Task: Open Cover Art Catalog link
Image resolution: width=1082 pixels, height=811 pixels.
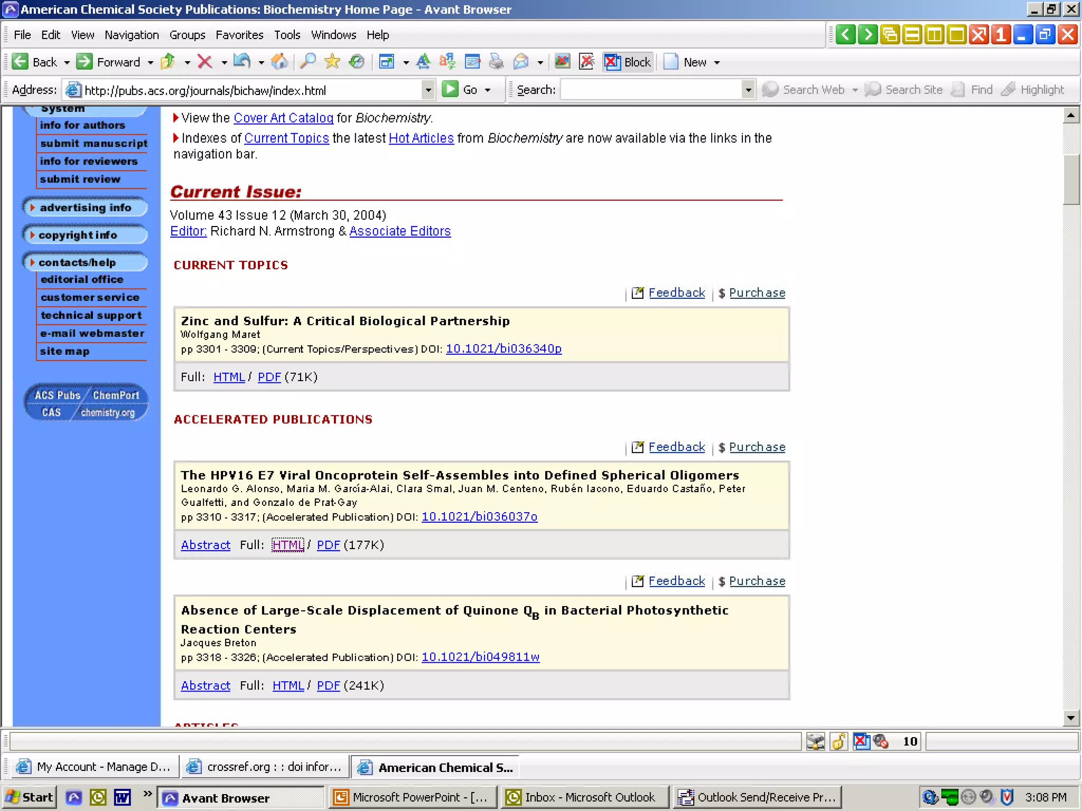Action: 283,118
